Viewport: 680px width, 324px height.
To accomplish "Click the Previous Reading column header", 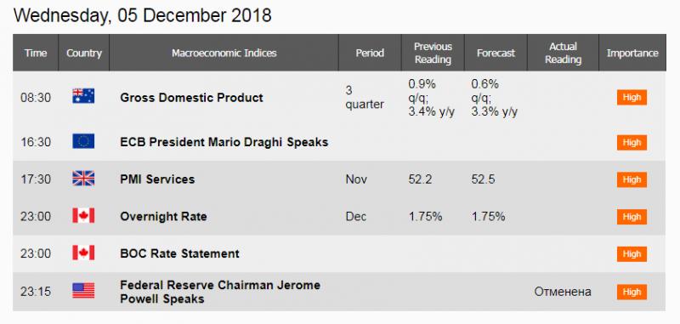I will pyautogui.click(x=433, y=53).
